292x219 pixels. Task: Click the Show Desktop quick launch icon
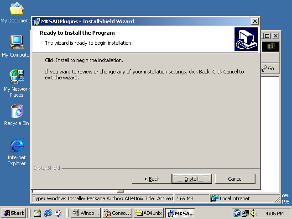click(37, 213)
